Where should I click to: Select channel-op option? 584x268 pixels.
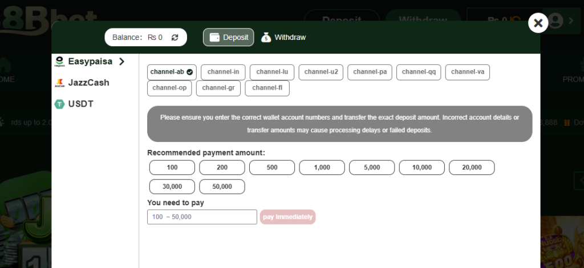(169, 88)
